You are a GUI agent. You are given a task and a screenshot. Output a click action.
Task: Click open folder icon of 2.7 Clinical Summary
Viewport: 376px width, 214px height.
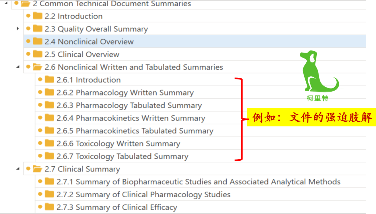click(x=37, y=169)
